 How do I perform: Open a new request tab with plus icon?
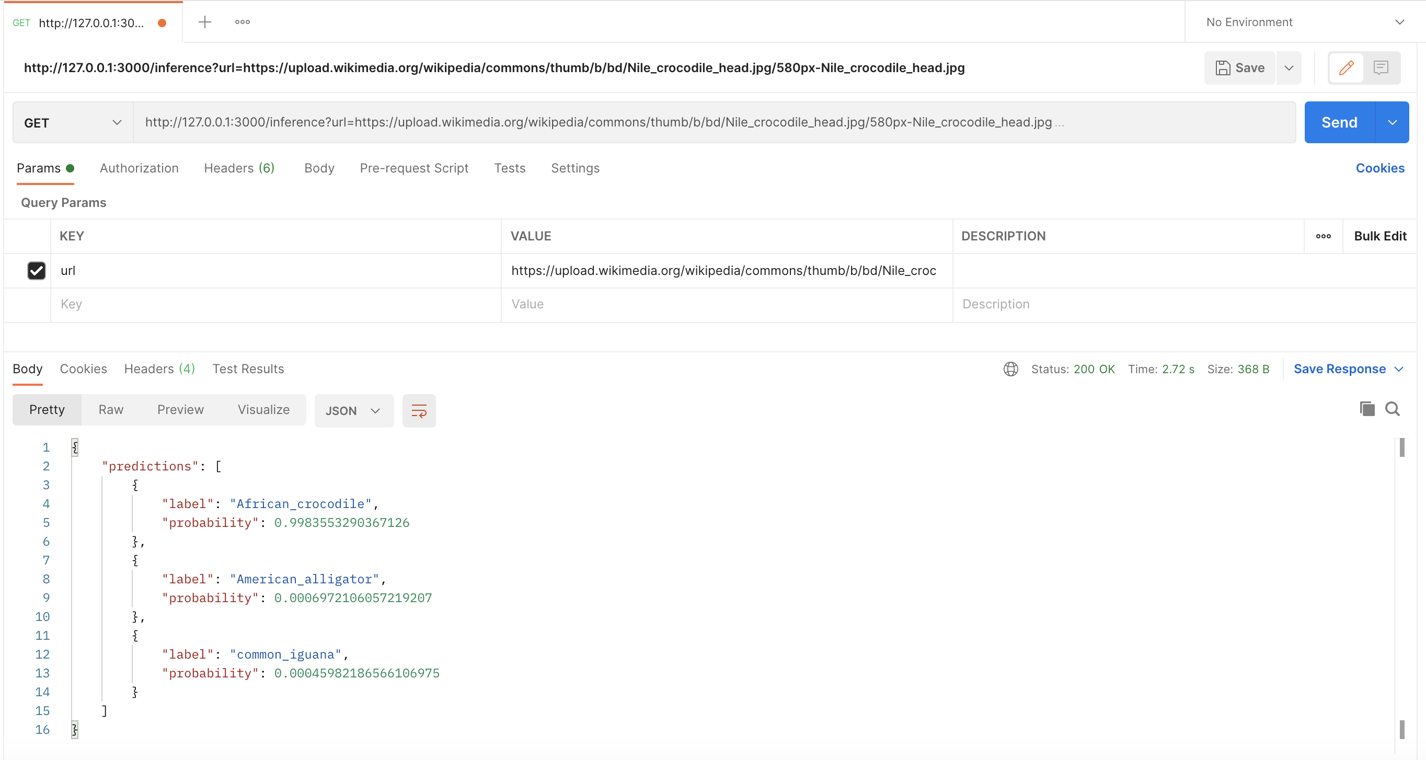point(205,22)
